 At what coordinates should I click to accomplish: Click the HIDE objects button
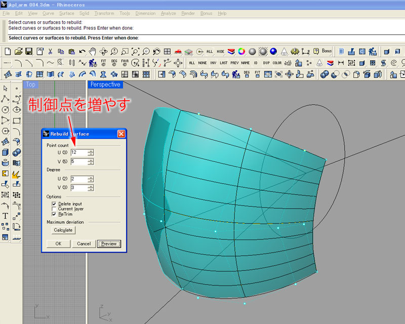[x=220, y=52]
